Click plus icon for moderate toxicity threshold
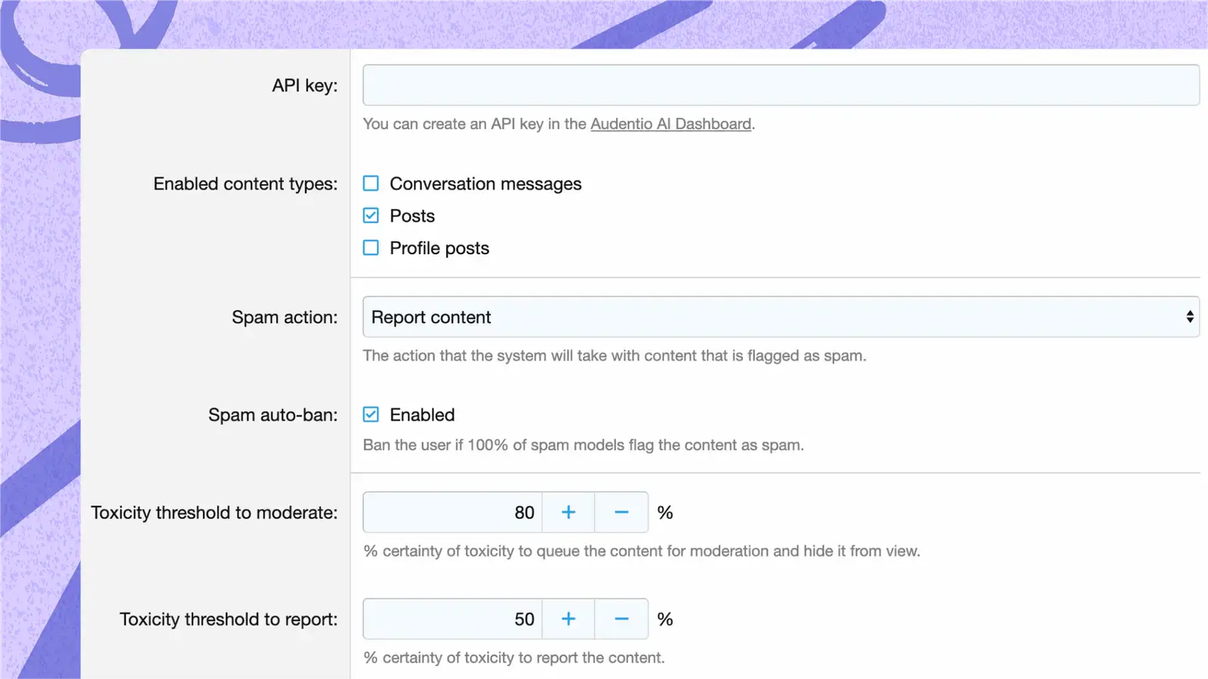 tap(569, 512)
